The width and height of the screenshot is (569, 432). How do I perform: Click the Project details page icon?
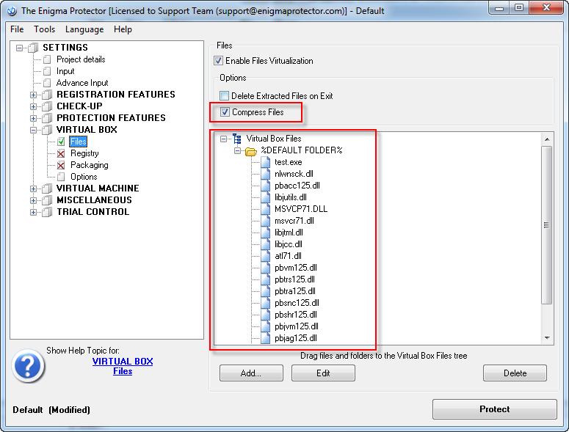click(47, 59)
